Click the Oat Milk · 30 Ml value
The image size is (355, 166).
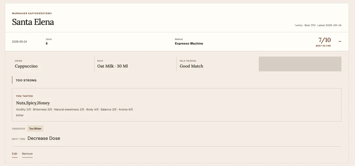112,66
